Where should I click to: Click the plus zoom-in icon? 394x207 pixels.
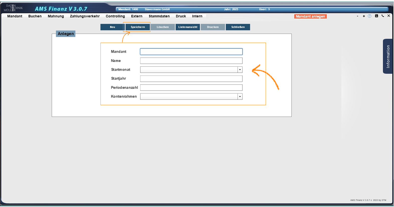(364, 16)
